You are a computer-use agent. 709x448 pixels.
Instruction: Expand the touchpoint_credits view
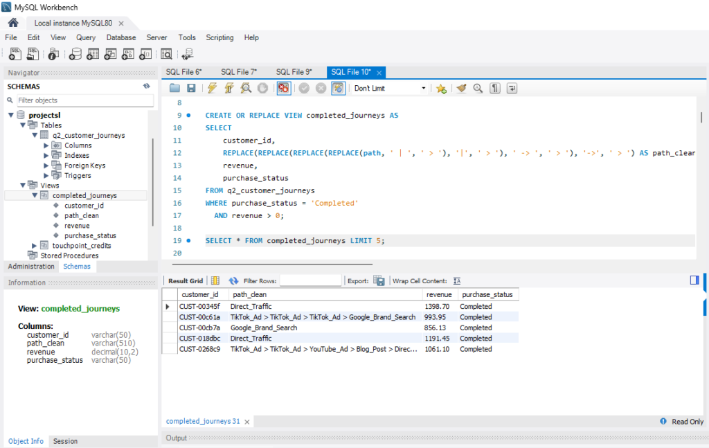pos(35,246)
